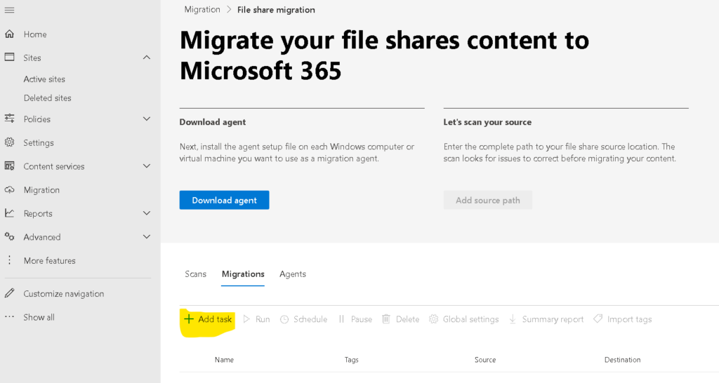Click the Home house icon
The height and width of the screenshot is (383, 719).
[9, 34]
